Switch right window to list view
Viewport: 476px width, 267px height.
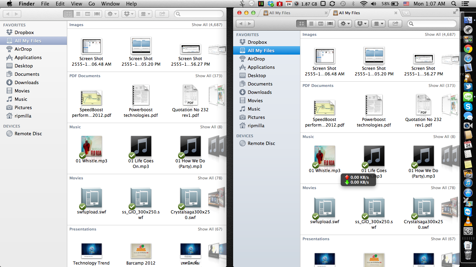[x=311, y=24]
